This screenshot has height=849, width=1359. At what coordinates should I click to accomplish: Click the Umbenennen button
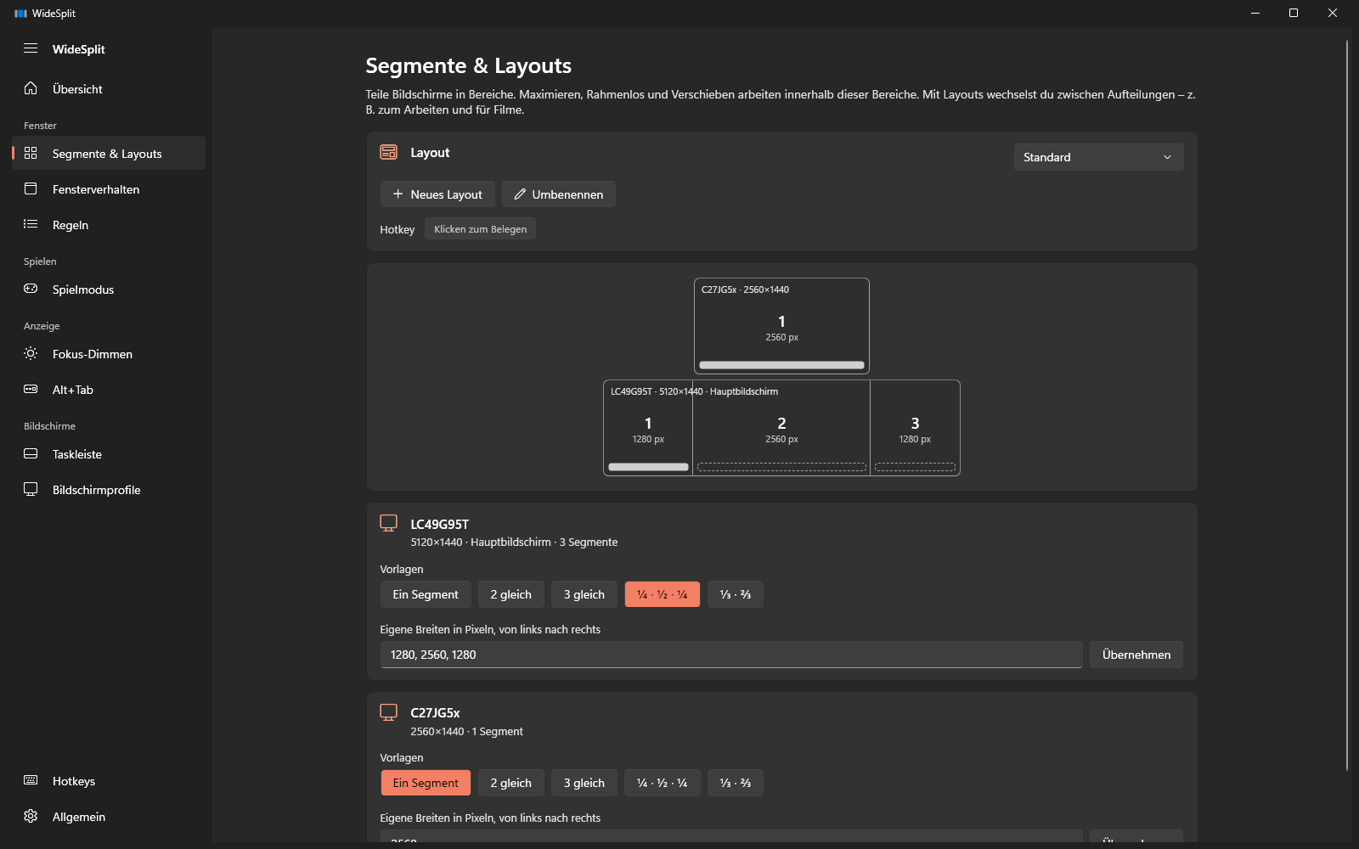click(559, 194)
